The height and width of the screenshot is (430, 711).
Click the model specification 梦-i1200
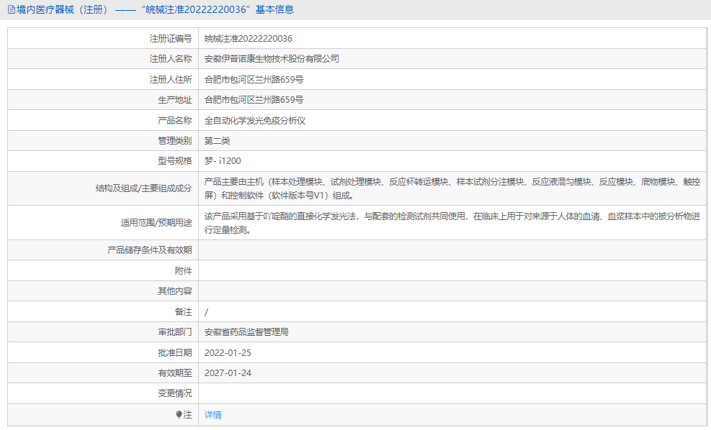click(225, 161)
